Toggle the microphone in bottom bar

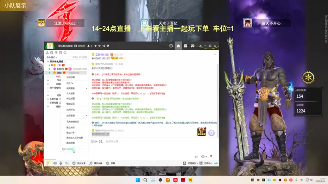click(61, 163)
